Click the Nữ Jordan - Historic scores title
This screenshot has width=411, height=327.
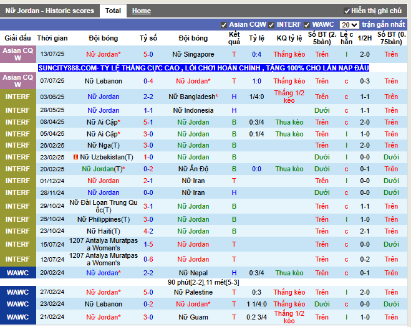pos(49,11)
